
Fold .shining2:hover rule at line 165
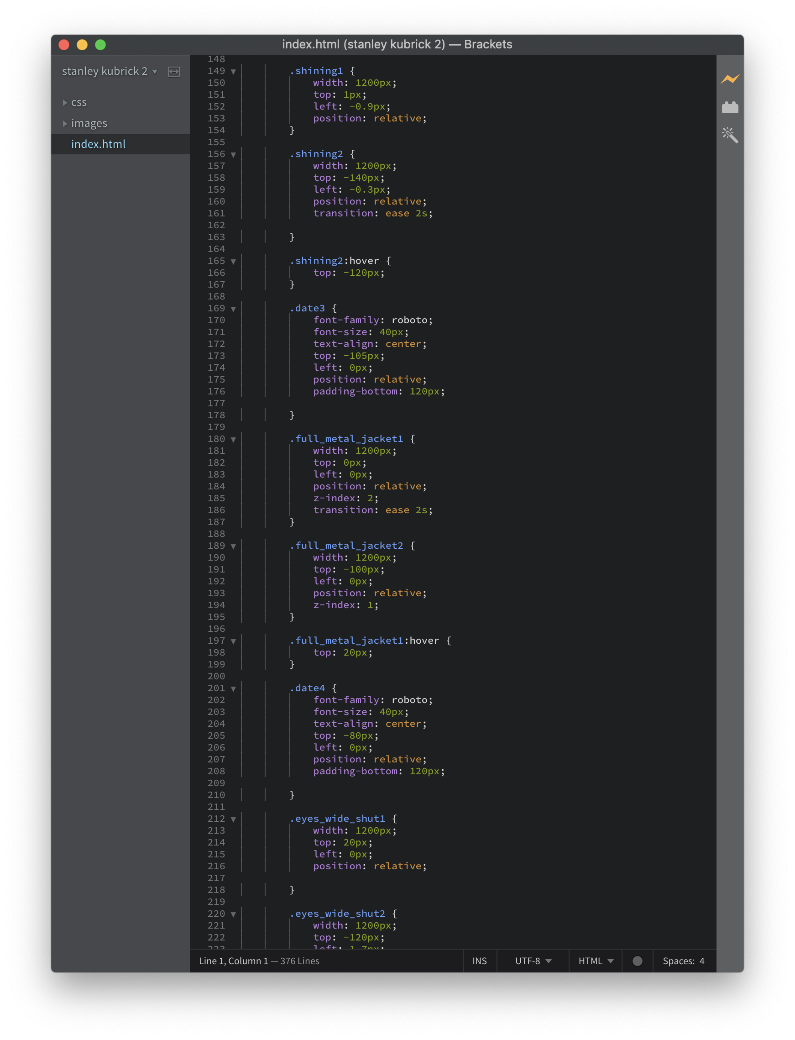(x=233, y=261)
